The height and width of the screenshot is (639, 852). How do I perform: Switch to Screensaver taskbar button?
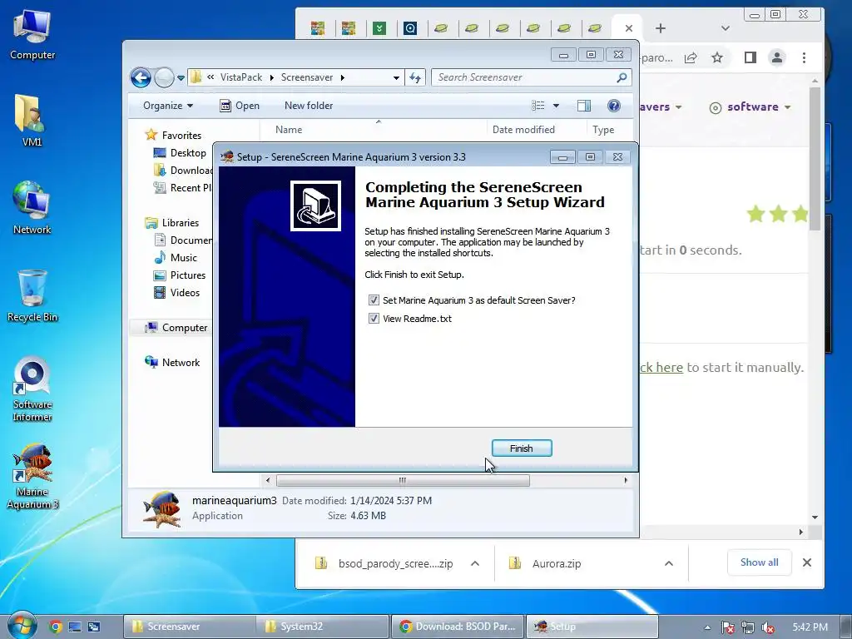188,627
